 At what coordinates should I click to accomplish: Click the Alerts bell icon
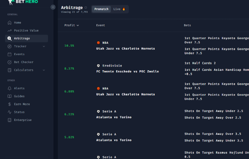tap(10, 88)
